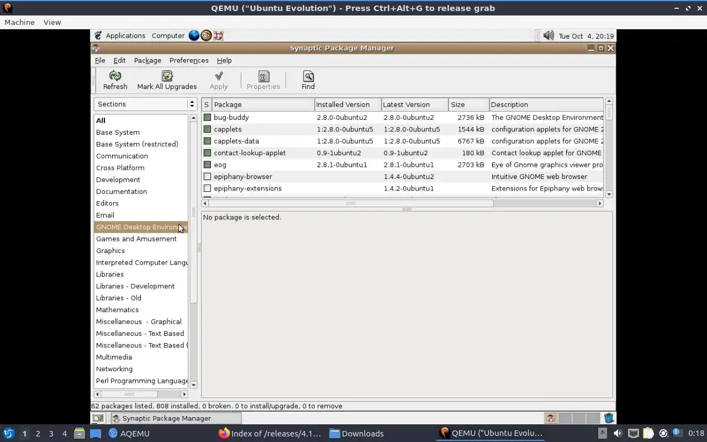Click the host show-desktop icon

(x=96, y=433)
